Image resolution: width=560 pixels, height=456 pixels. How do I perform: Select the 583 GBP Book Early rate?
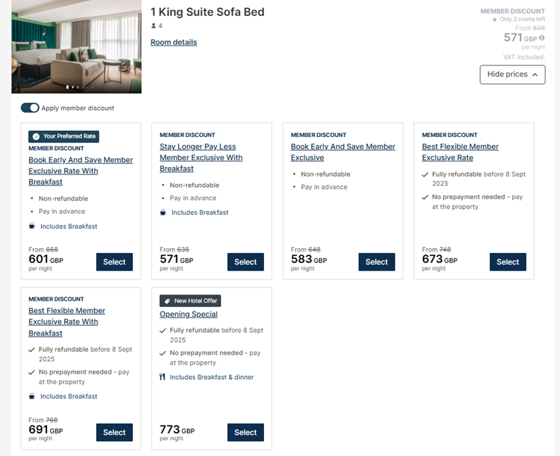coord(377,262)
